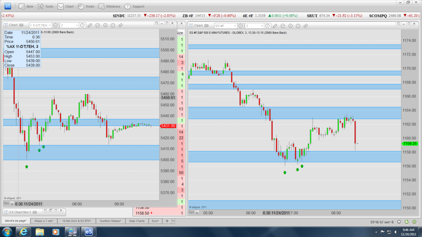Open page list dropdown arrow beside plus
The height and width of the screenshot is (237, 422).
173,221
